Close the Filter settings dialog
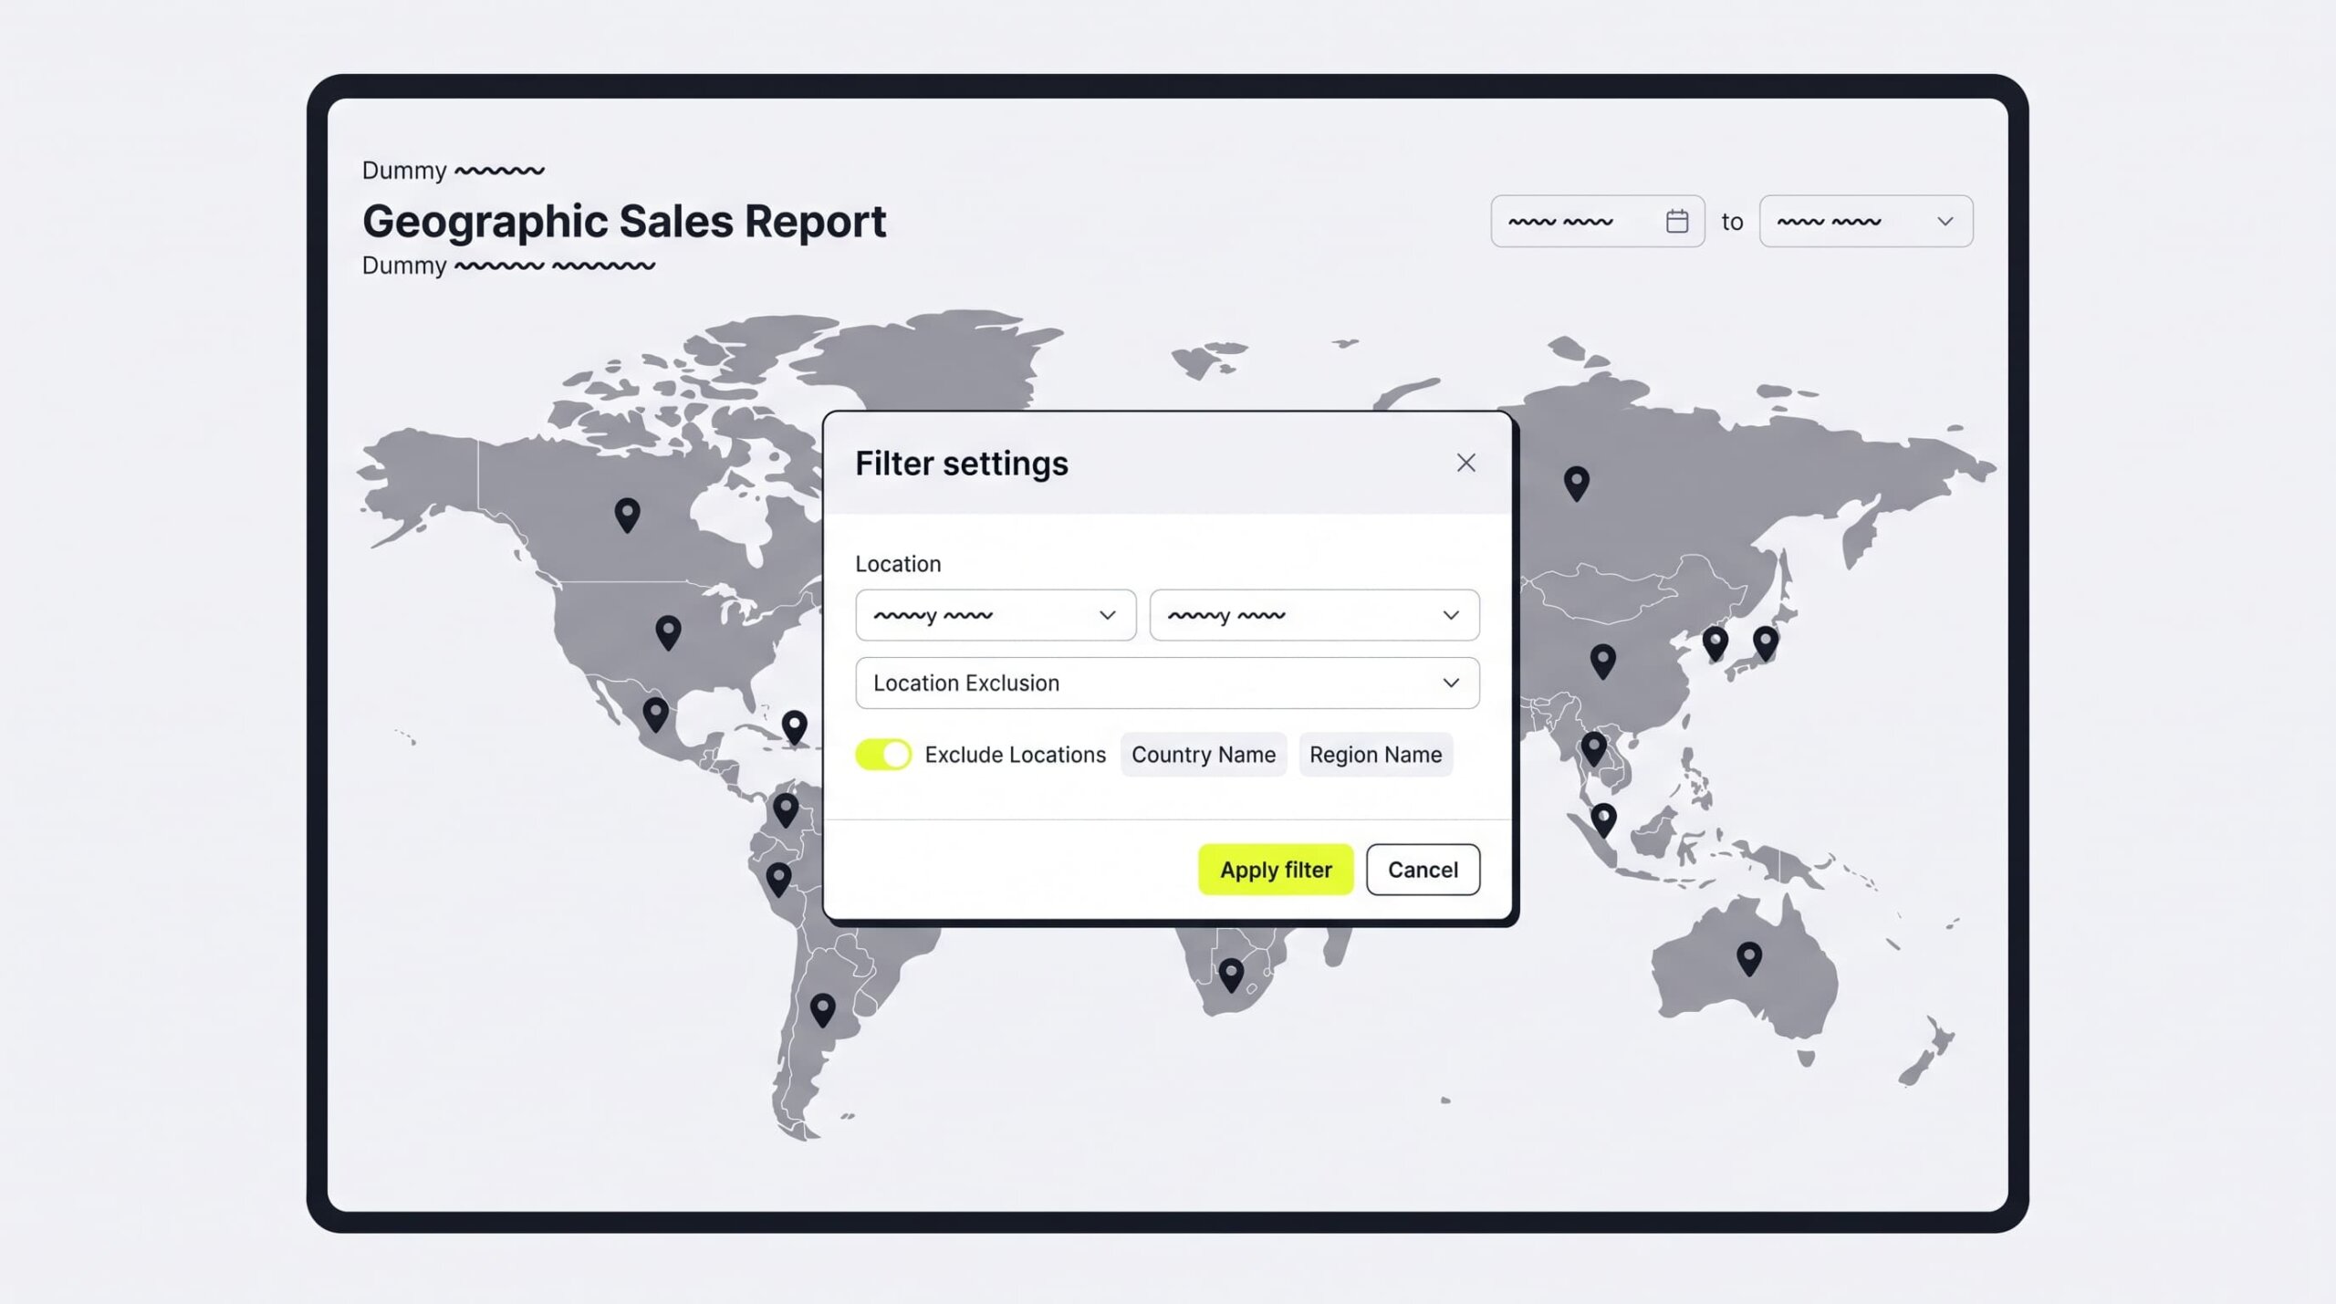Image resolution: width=2336 pixels, height=1304 pixels. pyautogui.click(x=1465, y=463)
